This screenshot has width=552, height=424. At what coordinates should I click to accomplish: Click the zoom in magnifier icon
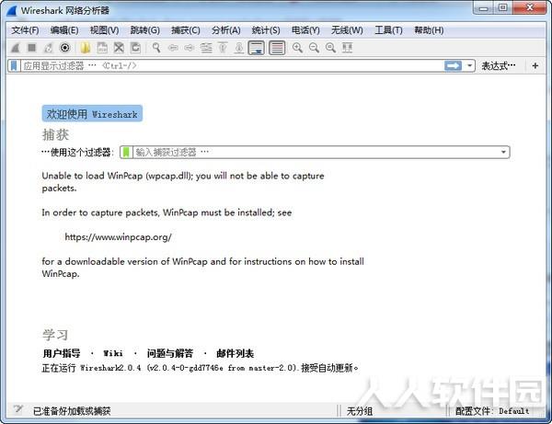(297, 48)
